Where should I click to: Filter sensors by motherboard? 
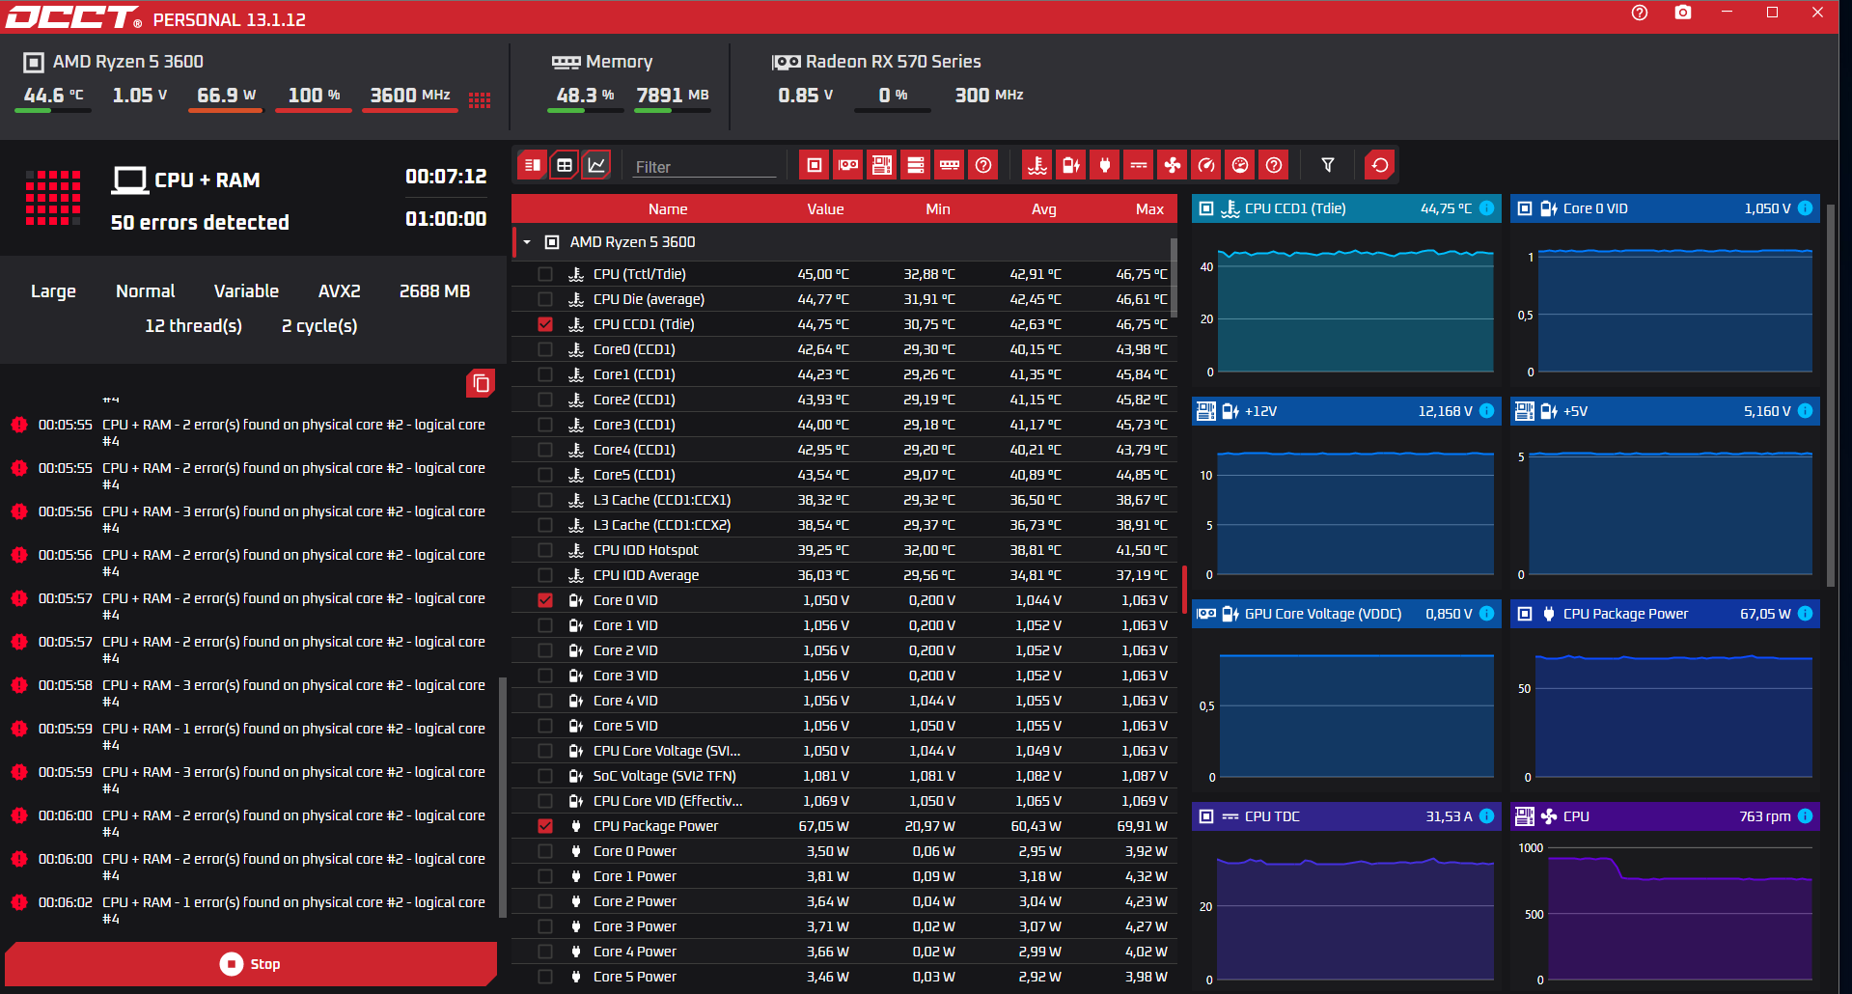coord(882,165)
